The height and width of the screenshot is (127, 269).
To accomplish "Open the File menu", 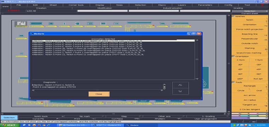I will 19,5.
